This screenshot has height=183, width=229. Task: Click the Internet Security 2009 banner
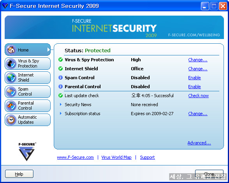[x=114, y=27]
